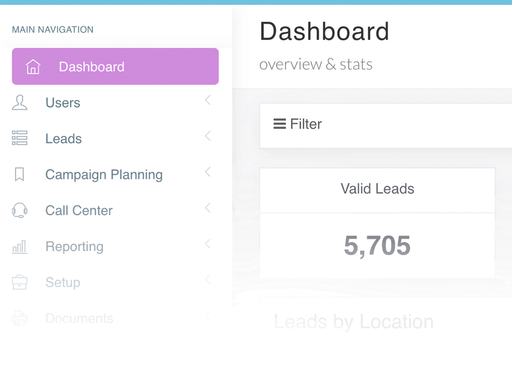Expand the Reporting submenu chevron
Viewport: 512px width, 368px height.
pyautogui.click(x=208, y=244)
